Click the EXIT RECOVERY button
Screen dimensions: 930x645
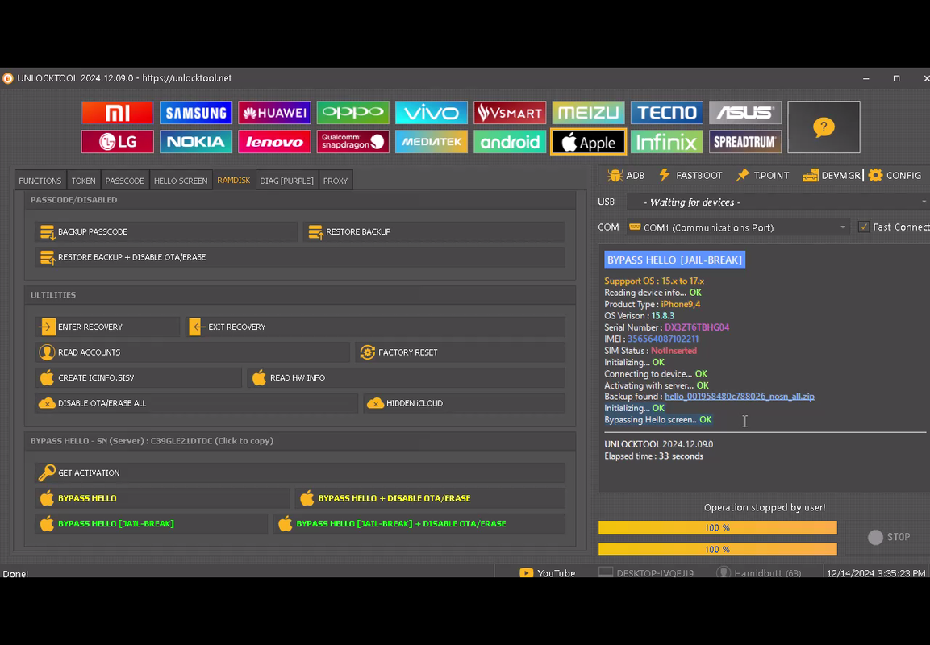(375, 327)
